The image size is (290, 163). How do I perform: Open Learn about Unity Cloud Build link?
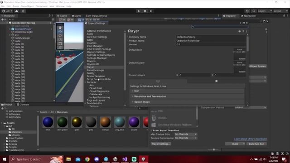click(x=250, y=139)
